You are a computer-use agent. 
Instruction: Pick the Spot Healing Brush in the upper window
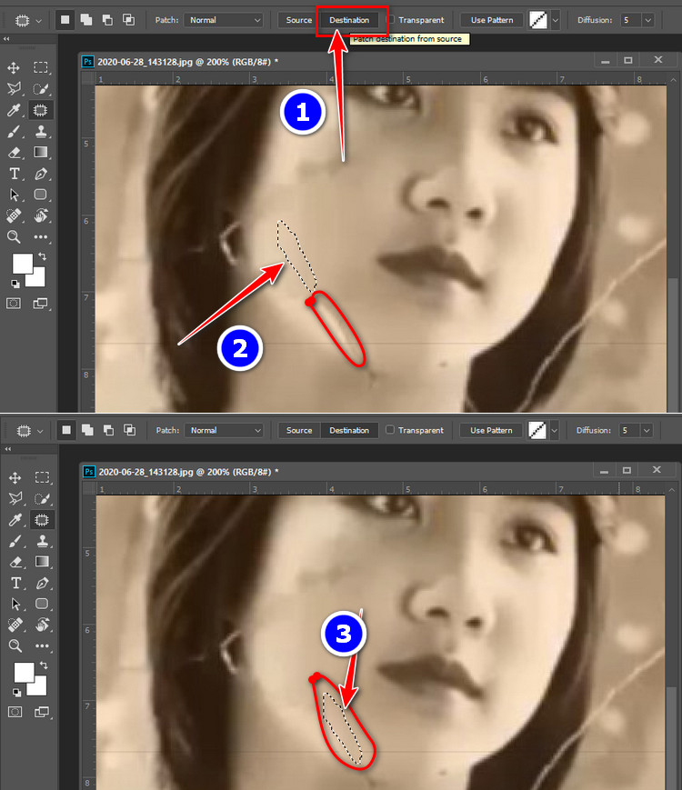click(14, 215)
